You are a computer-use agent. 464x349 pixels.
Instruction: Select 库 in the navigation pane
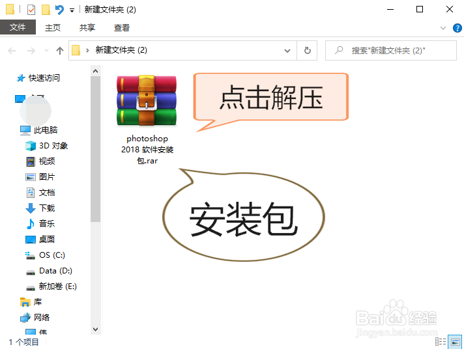click(x=38, y=302)
